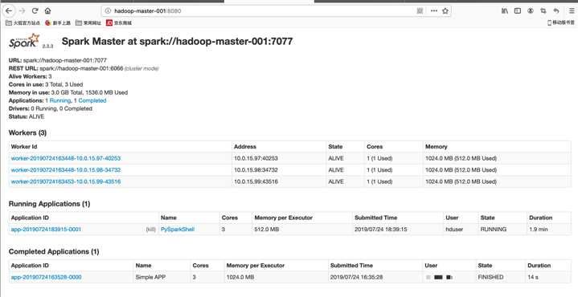
Task: Open app-20190724163528-0000 completed application
Action: click(46, 277)
